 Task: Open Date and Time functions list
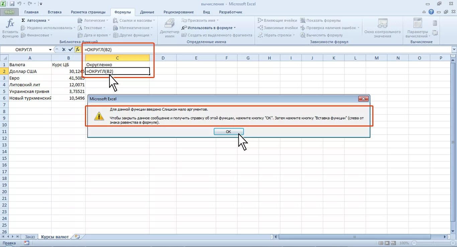(94, 35)
